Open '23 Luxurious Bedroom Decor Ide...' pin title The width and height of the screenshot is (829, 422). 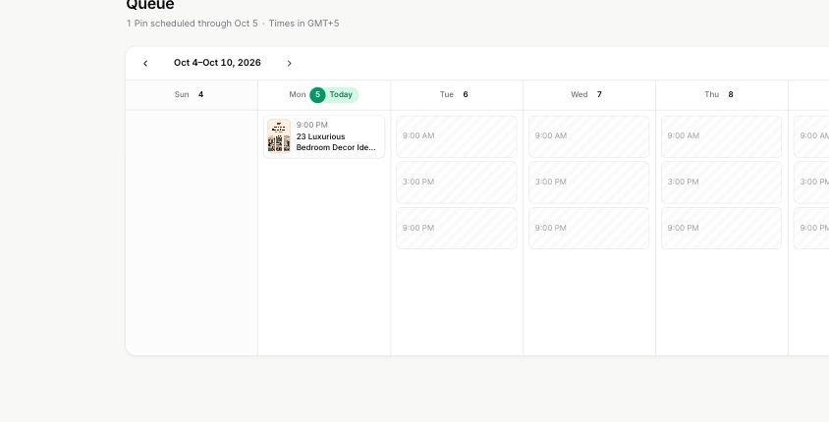click(x=336, y=142)
